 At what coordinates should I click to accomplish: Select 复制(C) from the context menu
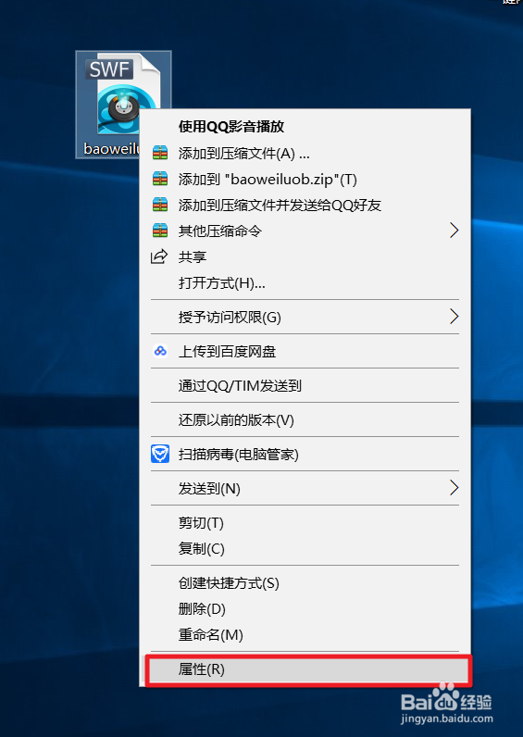pos(305,548)
